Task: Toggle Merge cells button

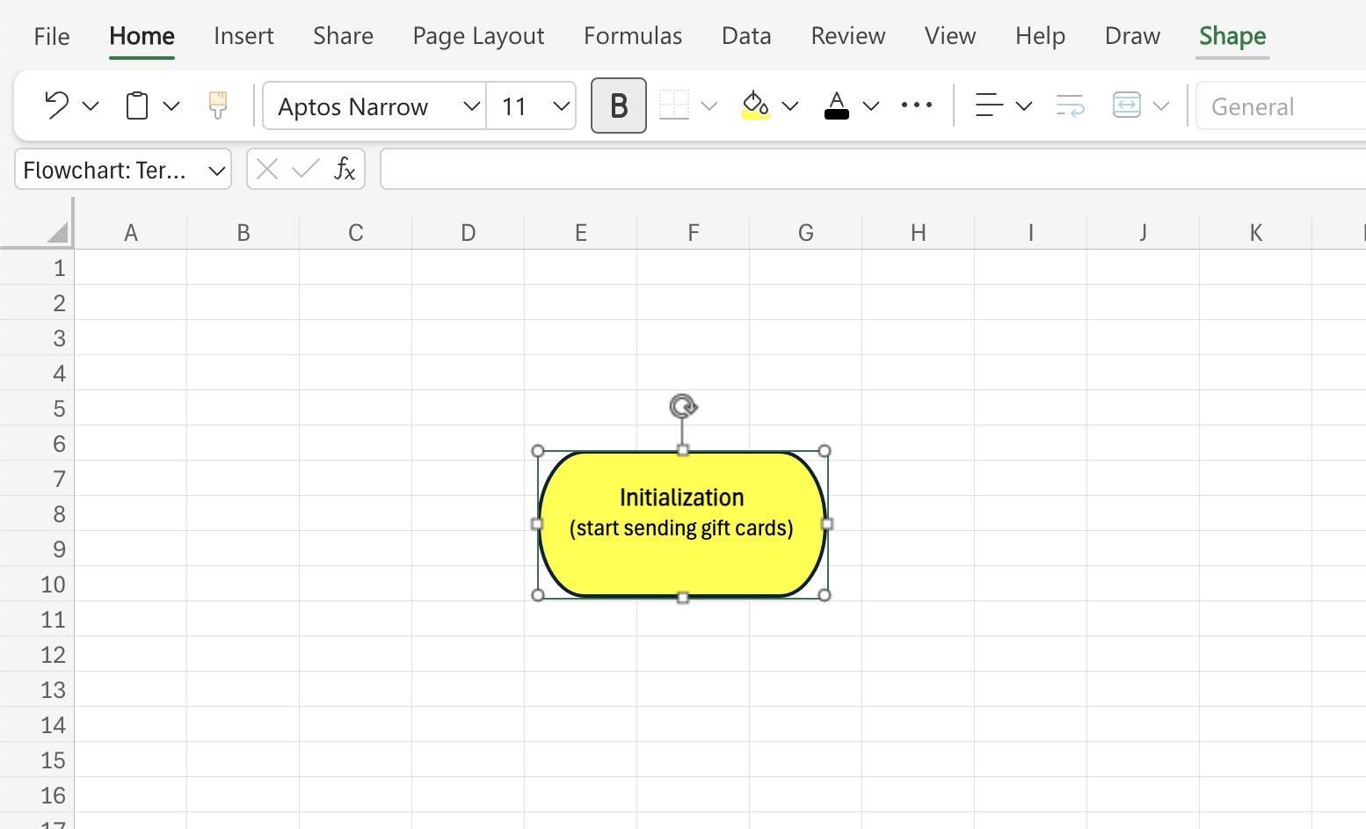Action: point(1127,105)
